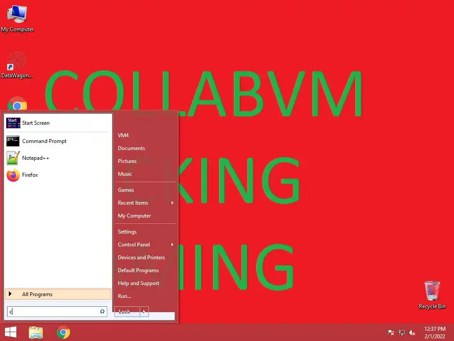Click the Command Prompt icon
The height and width of the screenshot is (341, 454).
13,141
